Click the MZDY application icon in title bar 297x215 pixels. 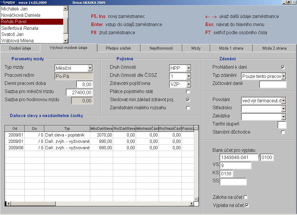pos(3,2)
